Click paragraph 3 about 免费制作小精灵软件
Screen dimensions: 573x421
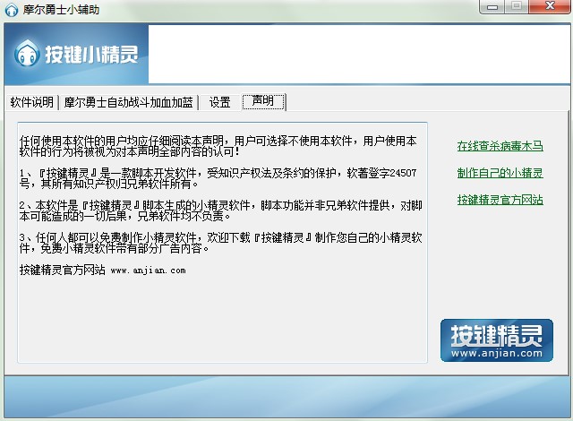(x=221, y=243)
